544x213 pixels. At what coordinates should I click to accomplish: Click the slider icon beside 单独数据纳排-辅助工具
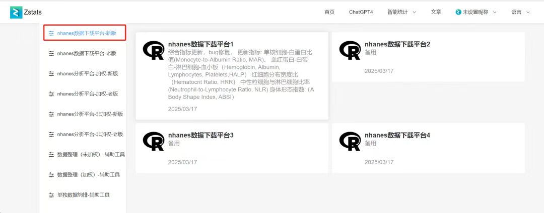coord(51,195)
